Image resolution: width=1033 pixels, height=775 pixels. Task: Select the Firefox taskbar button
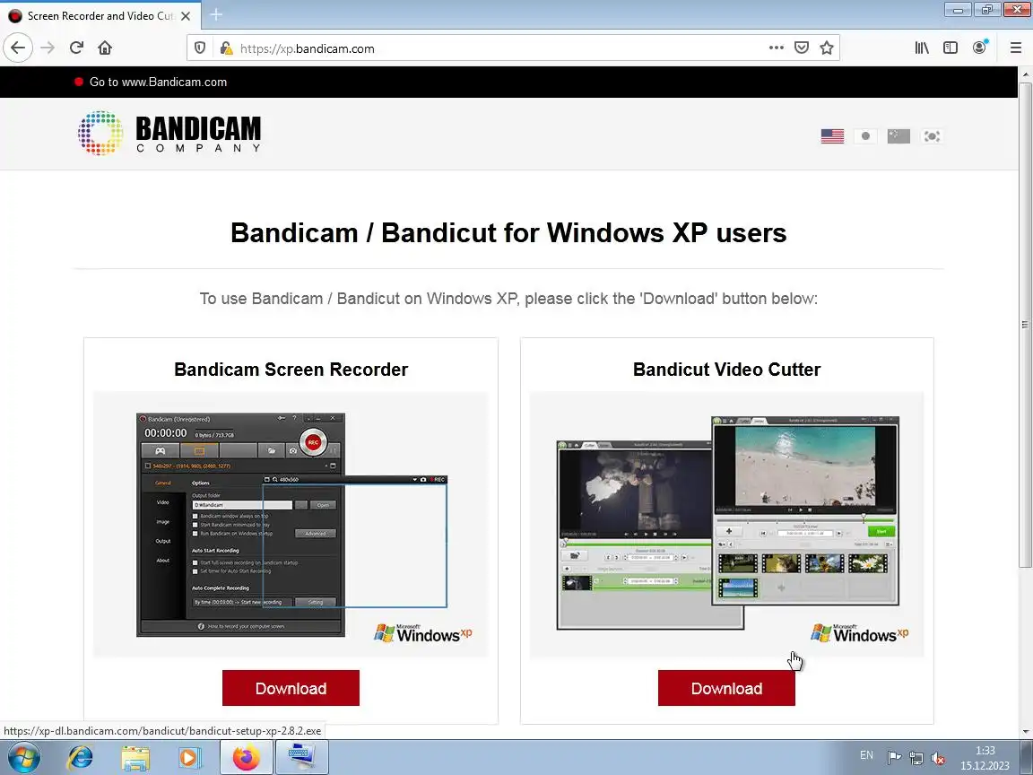pos(246,757)
